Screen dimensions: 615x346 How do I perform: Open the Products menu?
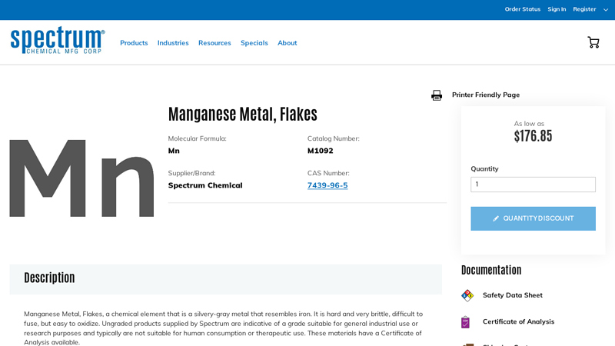click(134, 43)
